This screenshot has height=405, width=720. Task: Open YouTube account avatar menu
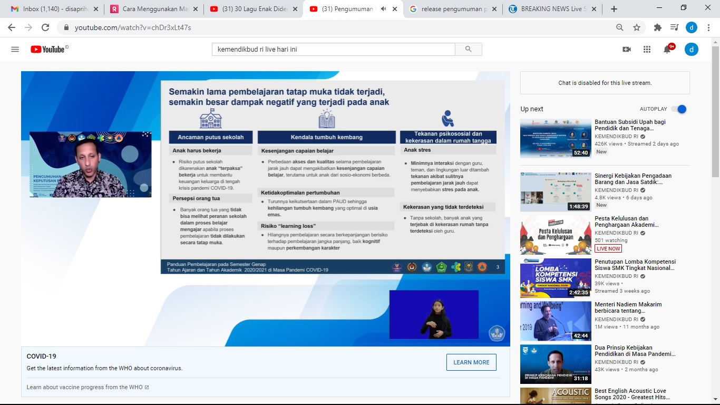pos(691,49)
